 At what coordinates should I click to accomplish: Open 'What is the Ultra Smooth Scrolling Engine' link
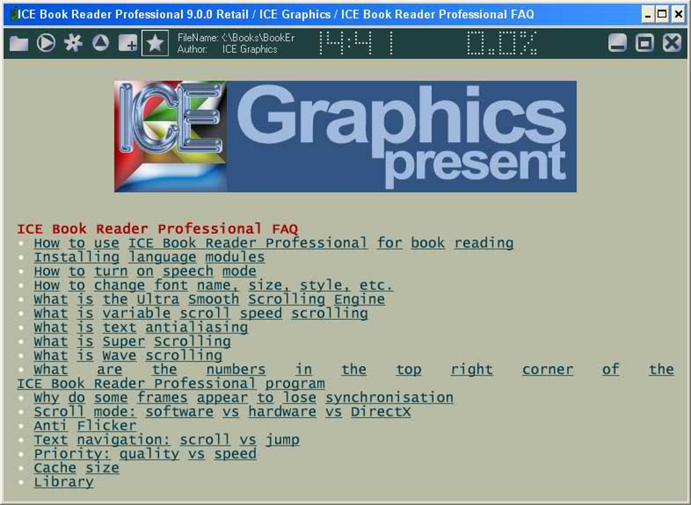click(209, 299)
